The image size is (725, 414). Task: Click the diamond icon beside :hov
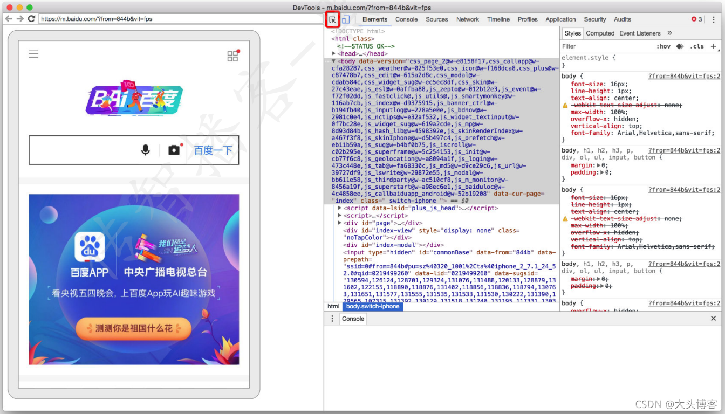680,46
